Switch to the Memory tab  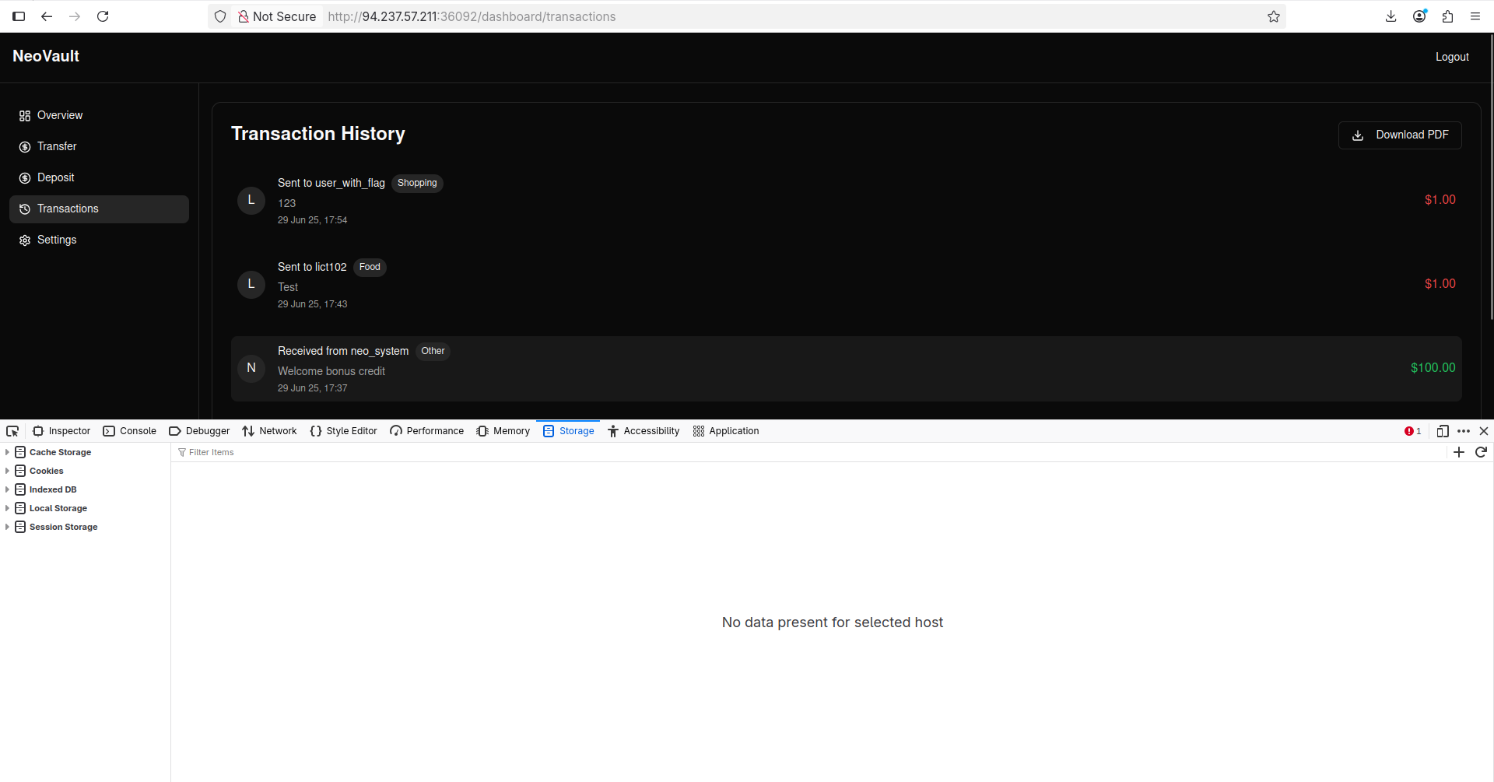(503, 431)
